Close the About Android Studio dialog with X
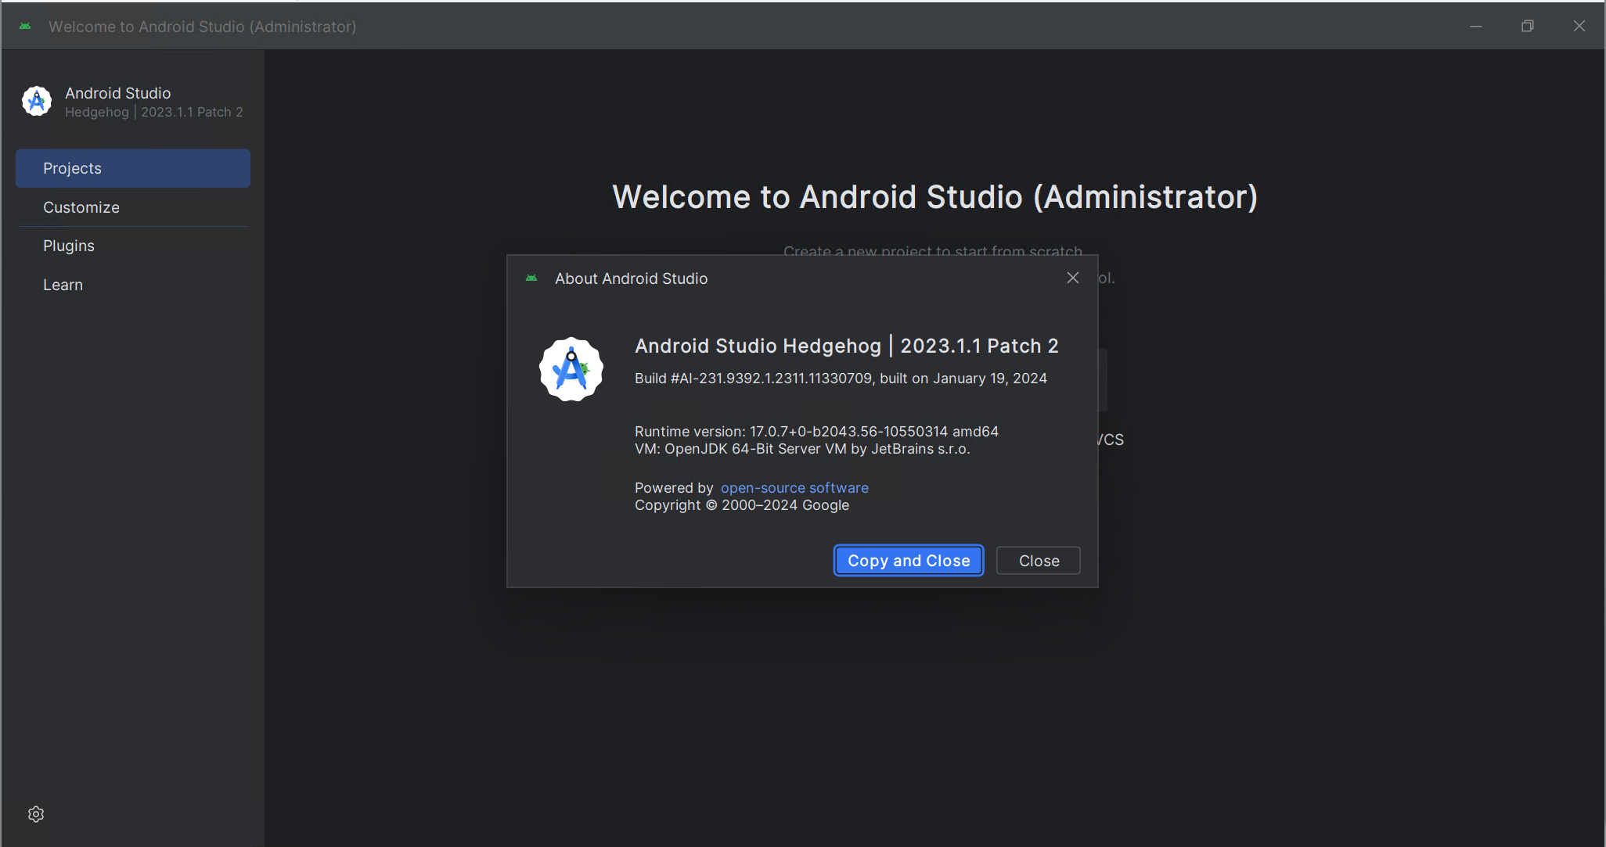This screenshot has height=847, width=1606. [1073, 278]
